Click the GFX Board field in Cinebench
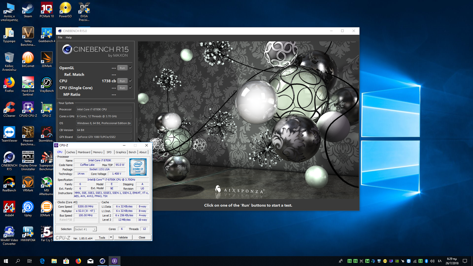Image resolution: width=473 pixels, height=266 pixels. tap(104, 137)
